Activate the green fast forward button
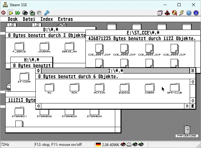Viewport: 201px width, 148px height. click(x=18, y=13)
